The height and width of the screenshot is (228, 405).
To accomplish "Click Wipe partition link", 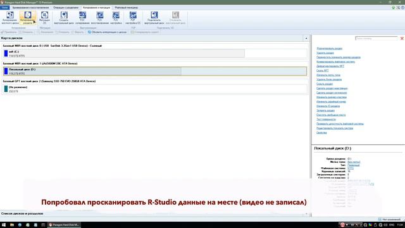I will pos(325,110).
